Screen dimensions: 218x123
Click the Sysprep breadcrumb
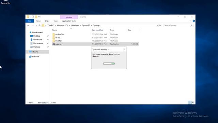(x=96, y=25)
